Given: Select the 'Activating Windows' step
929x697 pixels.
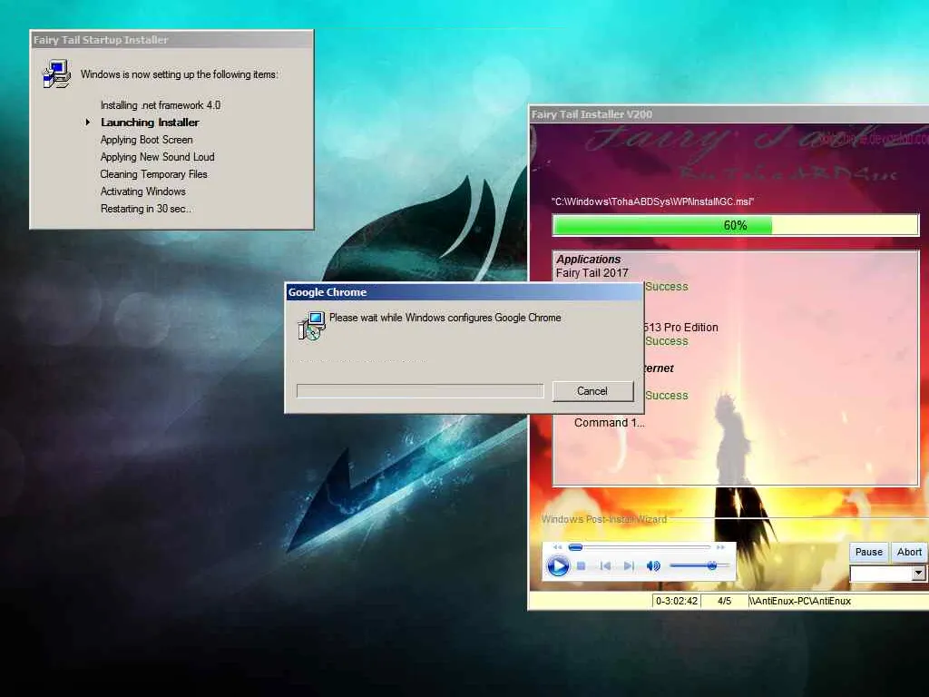Looking at the screenshot, I should point(142,191).
